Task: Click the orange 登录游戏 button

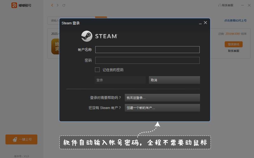Action: (234, 44)
